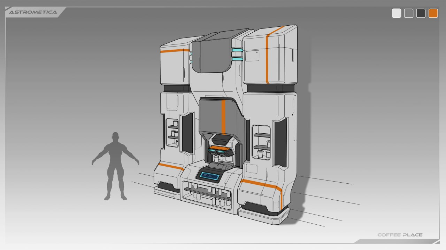Click the ASTROMETICA logo text

pos(33,12)
